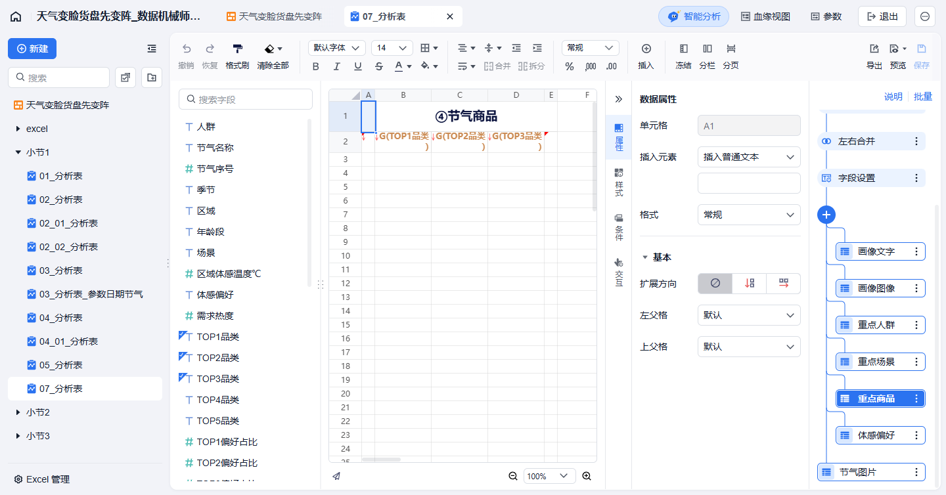Click the undo (撤销) icon
The height and width of the screenshot is (495, 946).
click(186, 49)
